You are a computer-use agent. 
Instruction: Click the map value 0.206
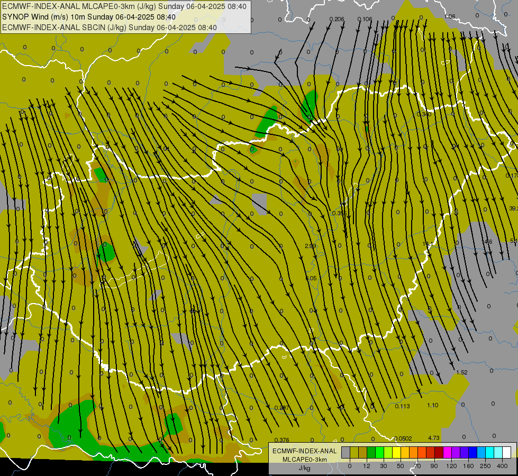[337, 19]
